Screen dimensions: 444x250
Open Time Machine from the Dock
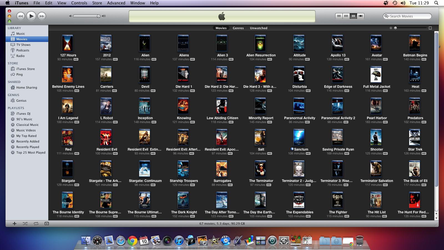pyautogui.click(x=272, y=241)
